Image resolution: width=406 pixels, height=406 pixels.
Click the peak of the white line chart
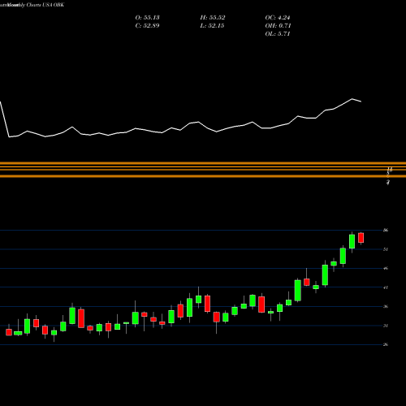pyautogui.click(x=352, y=99)
